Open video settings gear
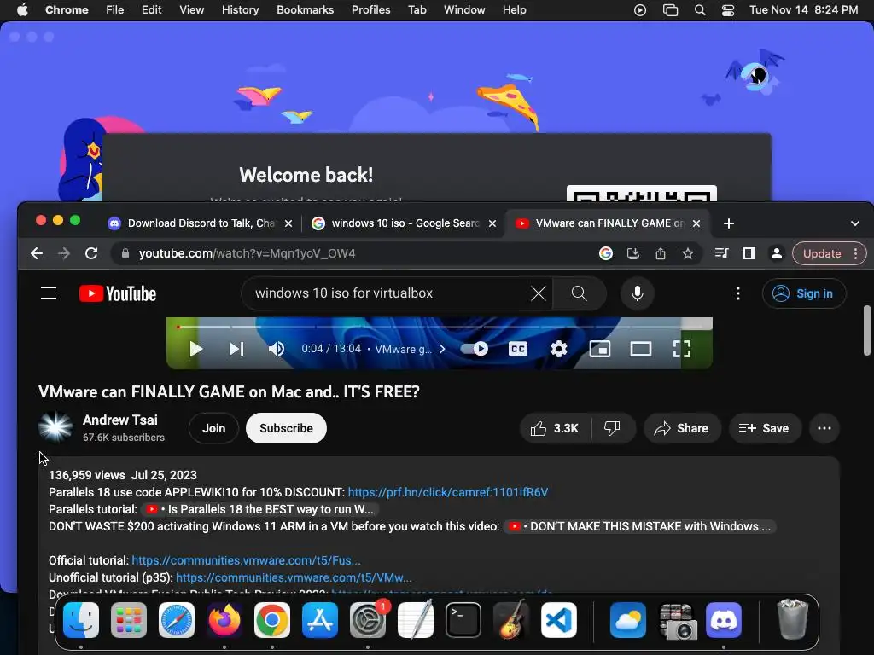This screenshot has height=655, width=874. [558, 349]
